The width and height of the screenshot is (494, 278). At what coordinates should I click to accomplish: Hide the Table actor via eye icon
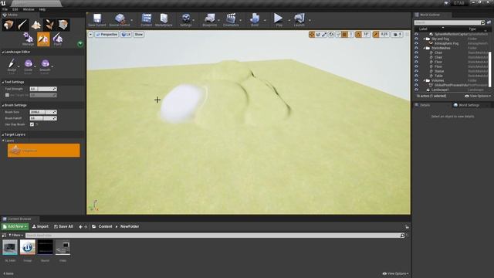[x=417, y=76]
